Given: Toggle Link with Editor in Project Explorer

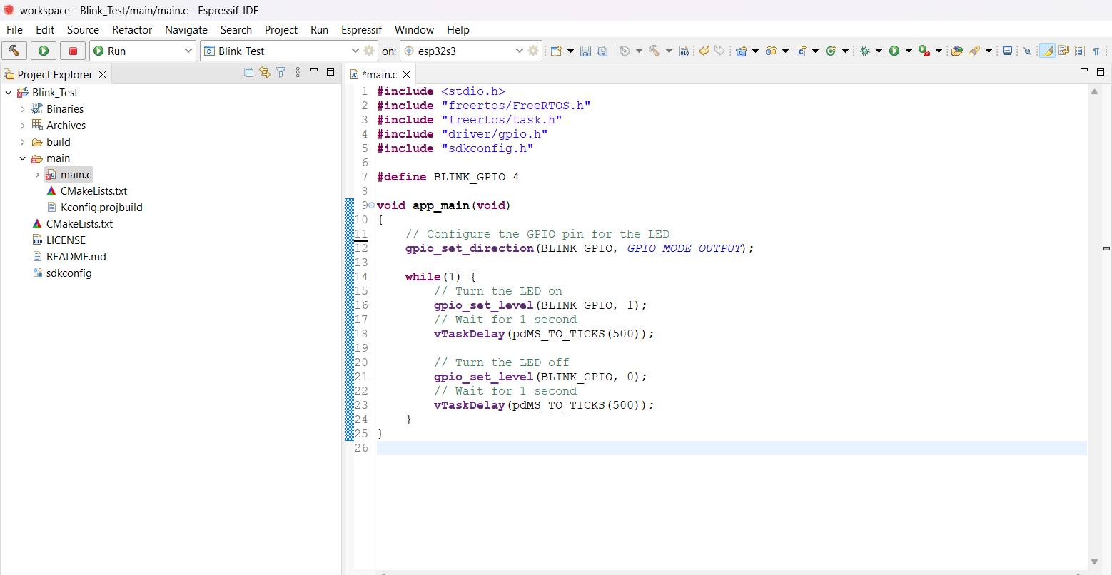Looking at the screenshot, I should [x=265, y=73].
